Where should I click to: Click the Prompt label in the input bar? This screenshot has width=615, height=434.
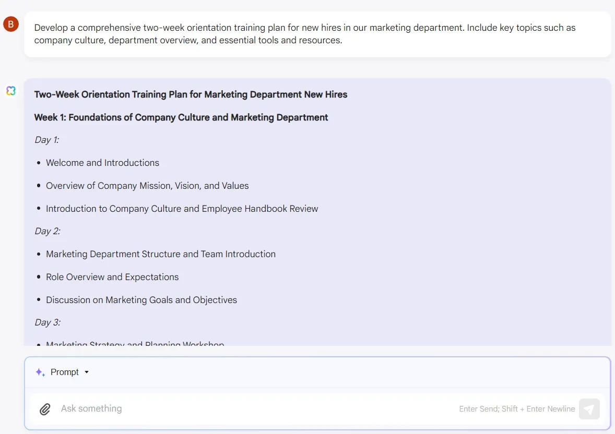point(64,372)
